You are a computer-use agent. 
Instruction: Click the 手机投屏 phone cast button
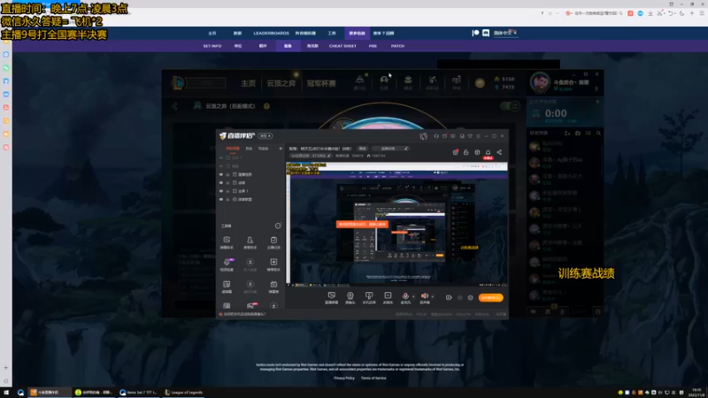coord(369,298)
